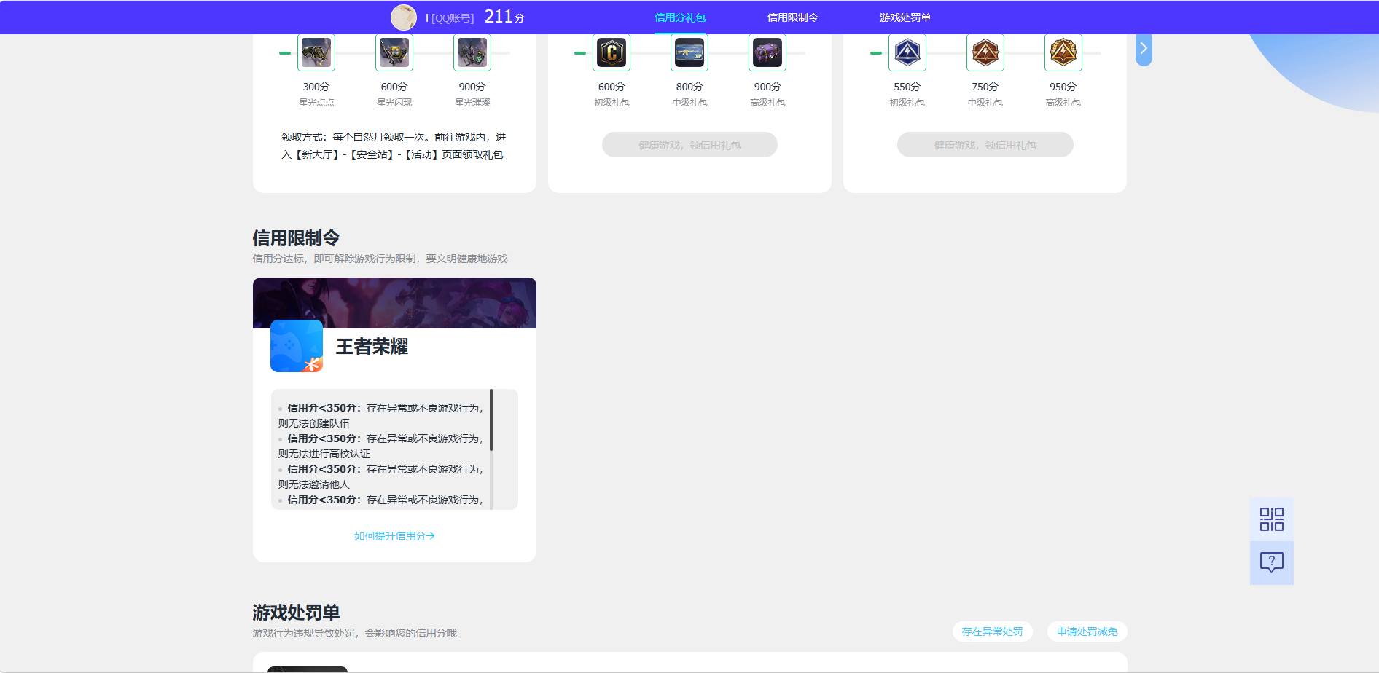The image size is (1379, 673).
Task: Click the 游戏行为违规导致处罚 subtitle text
Action: point(354,633)
